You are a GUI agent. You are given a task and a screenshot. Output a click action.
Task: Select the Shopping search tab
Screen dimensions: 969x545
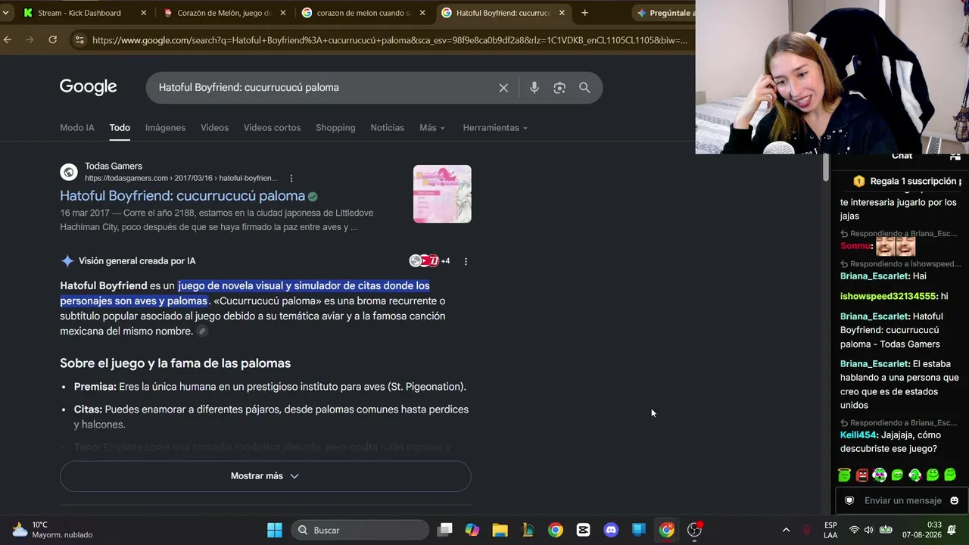pyautogui.click(x=335, y=128)
